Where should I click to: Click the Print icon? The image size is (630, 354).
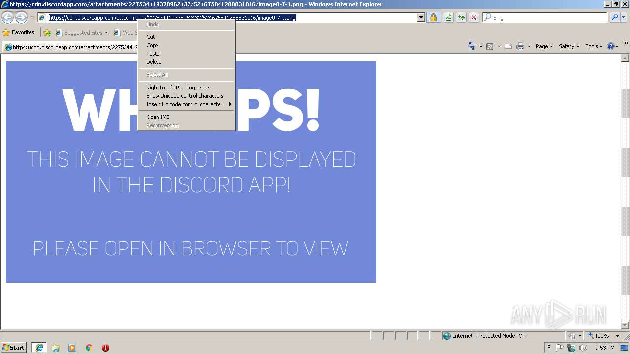point(520,46)
